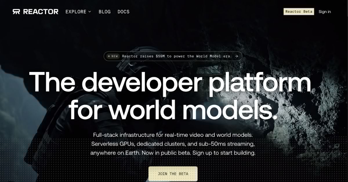Click the arrow icon in announcement banner
Screen dimensions: 348x182
[x=237, y=56]
